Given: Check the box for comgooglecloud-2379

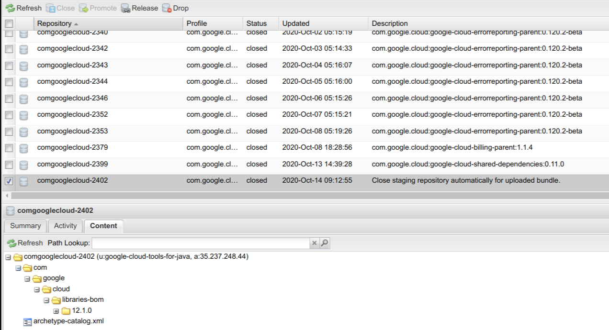Looking at the screenshot, I should point(9,148).
